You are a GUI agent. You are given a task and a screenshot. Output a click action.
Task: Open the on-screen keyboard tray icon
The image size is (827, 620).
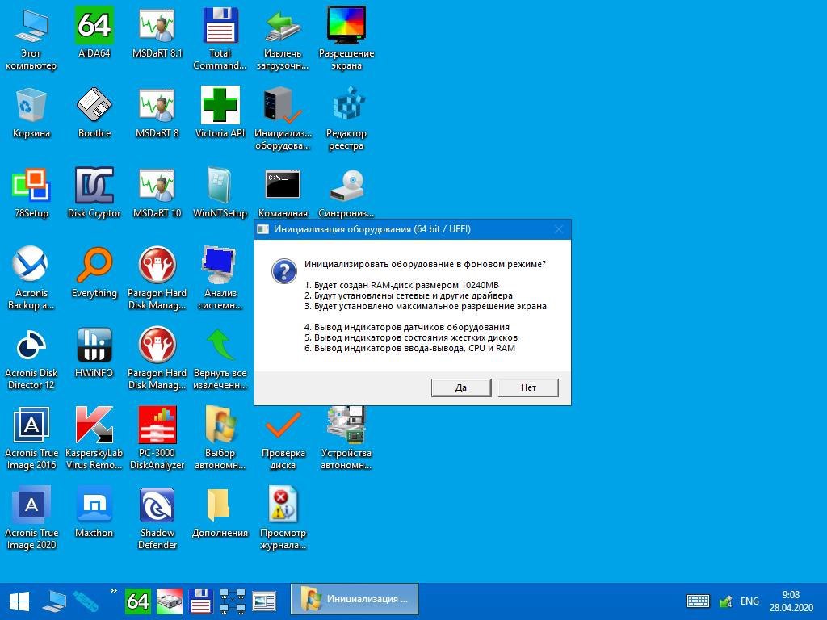(x=698, y=601)
